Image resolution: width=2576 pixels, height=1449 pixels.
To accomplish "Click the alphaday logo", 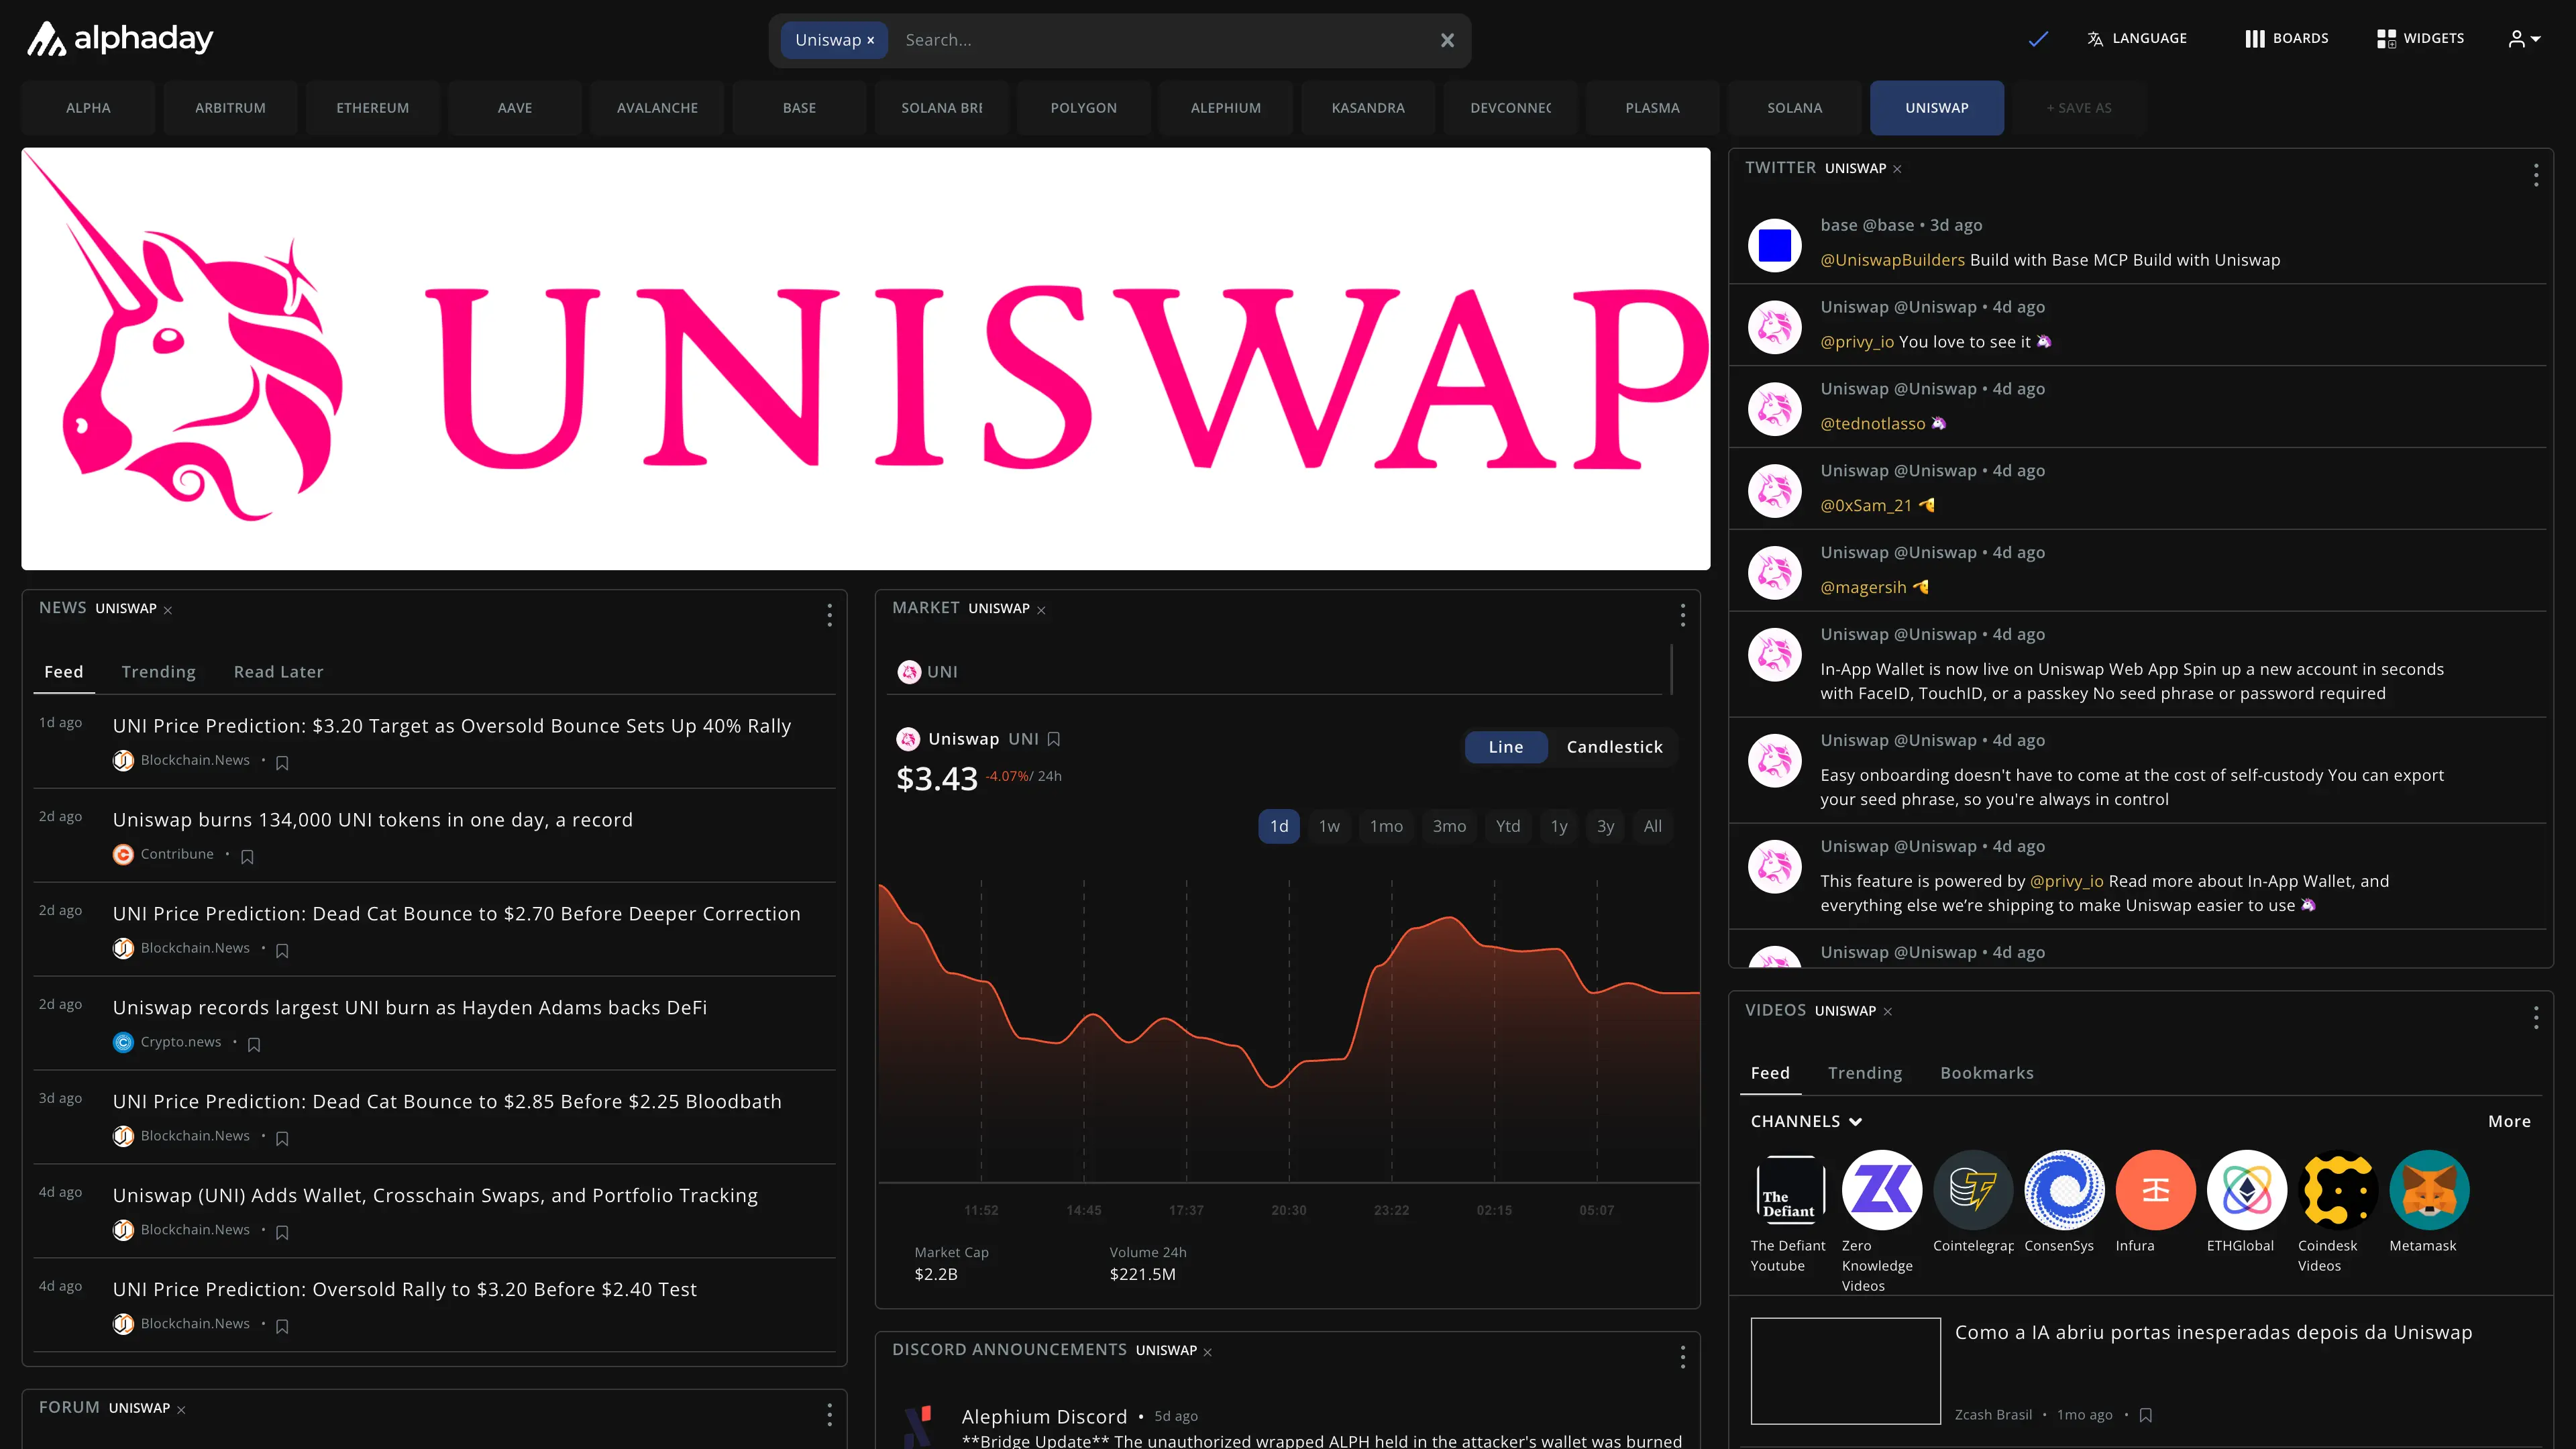I will tap(119, 38).
